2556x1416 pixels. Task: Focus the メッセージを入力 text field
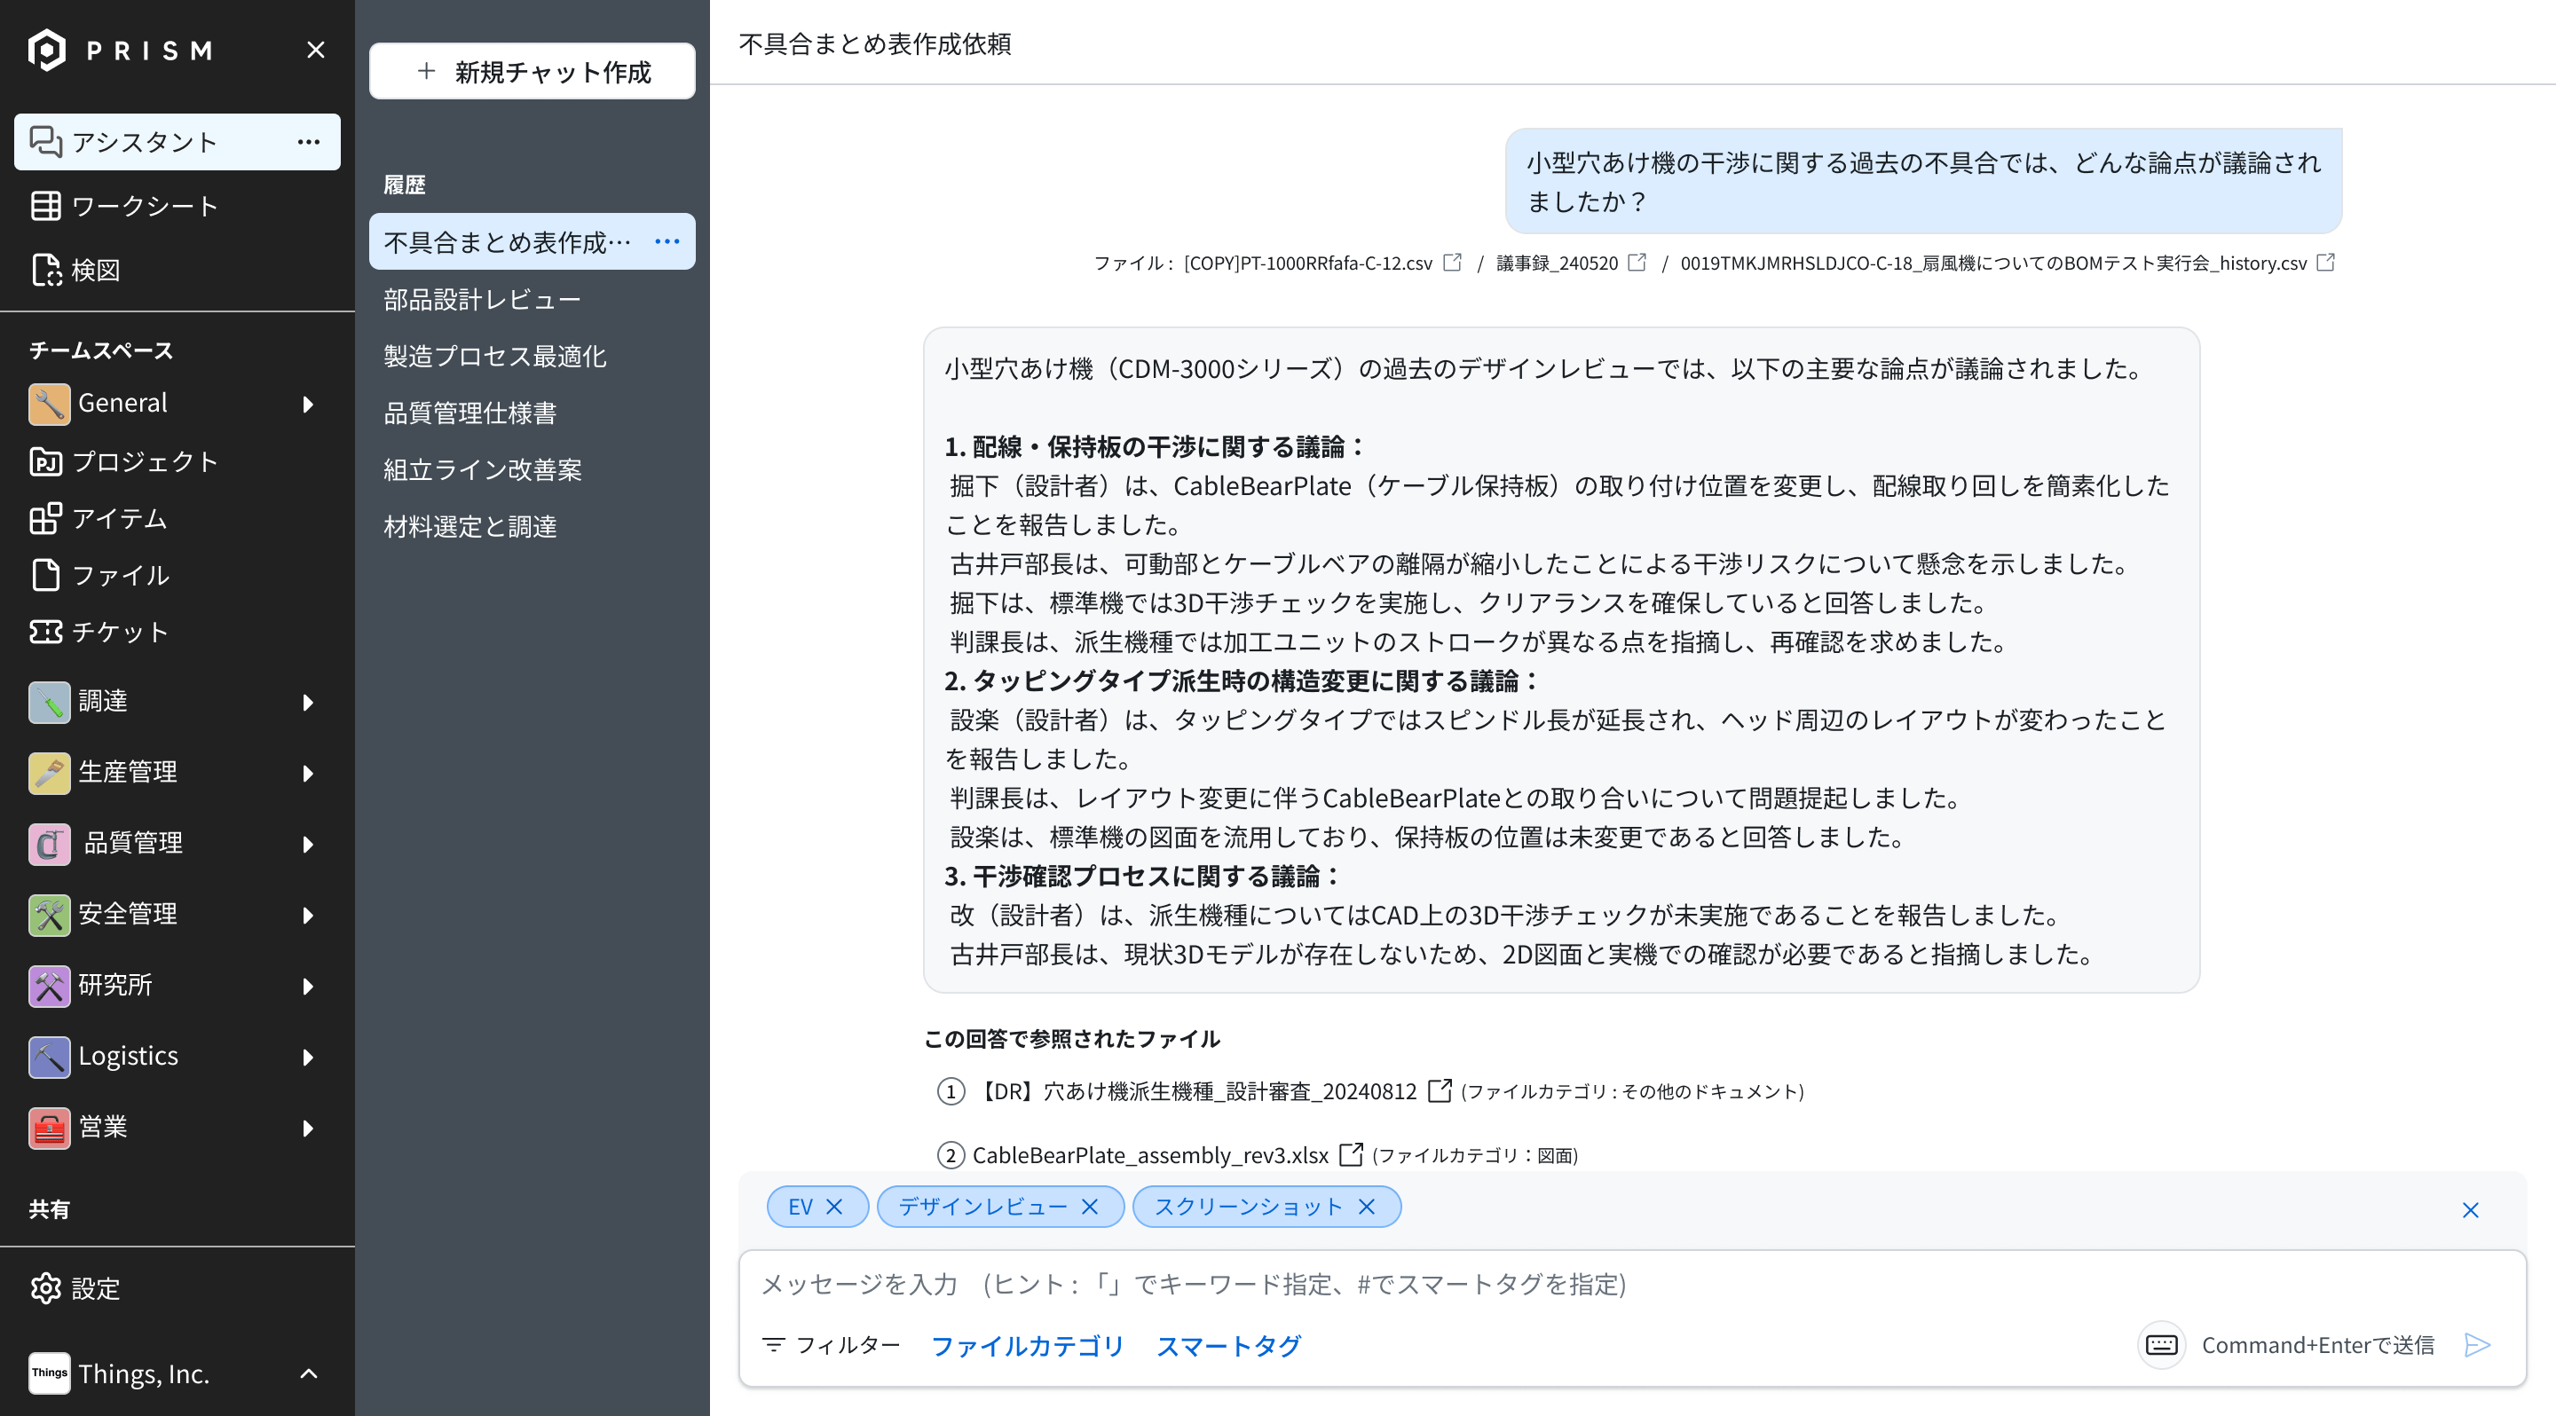click(1631, 1284)
